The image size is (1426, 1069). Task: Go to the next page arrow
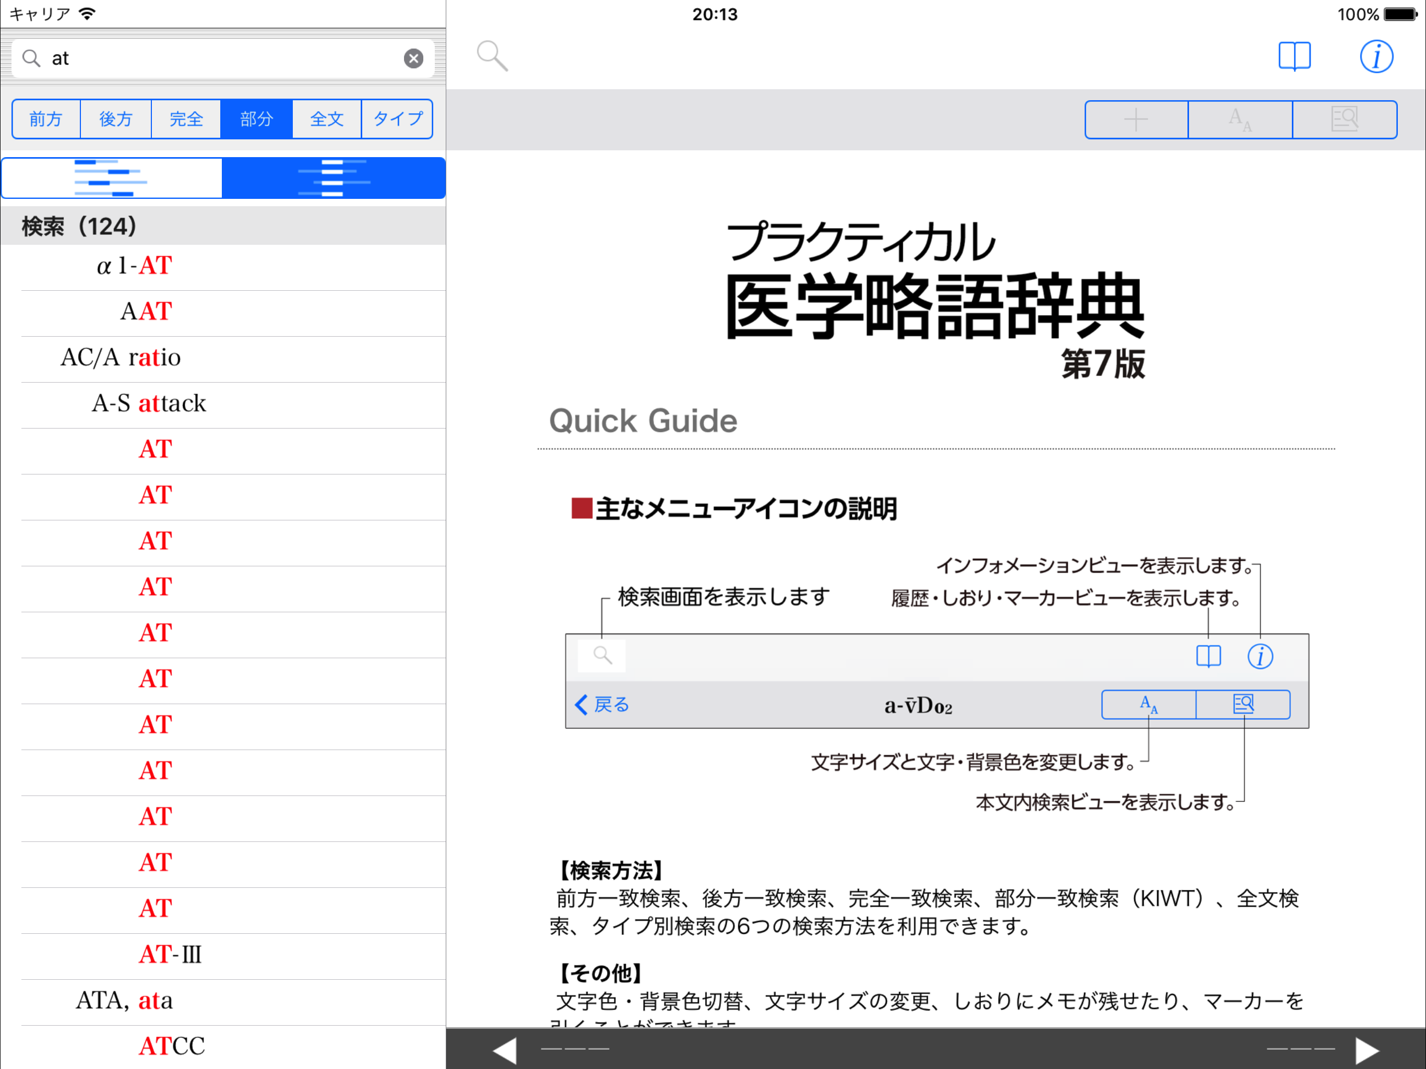pos(1366,1050)
